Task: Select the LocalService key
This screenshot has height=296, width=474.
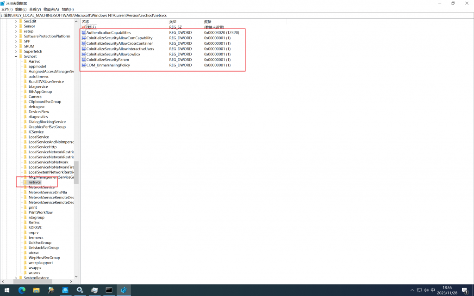Action: tap(39, 137)
